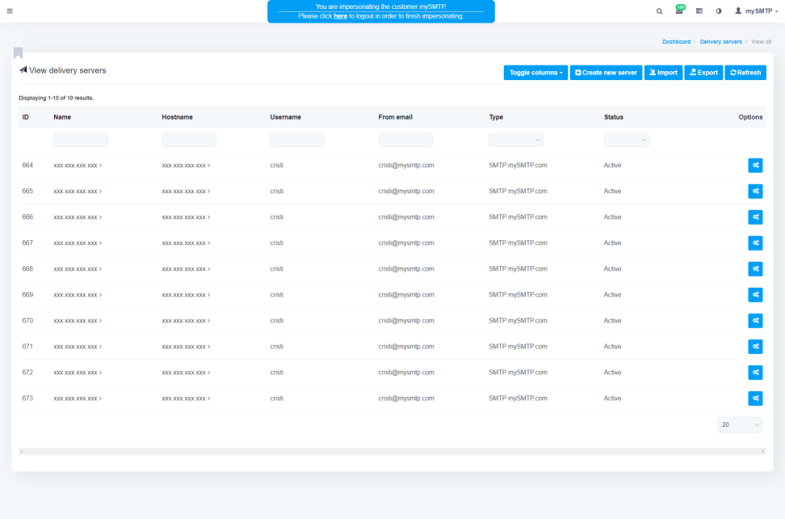This screenshot has width=785, height=519.
Task: Expand the Status filter dropdown
Action: click(626, 140)
